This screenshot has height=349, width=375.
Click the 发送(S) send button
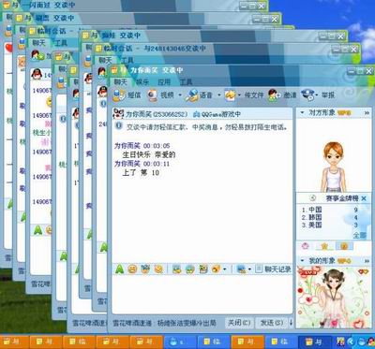[271, 323]
